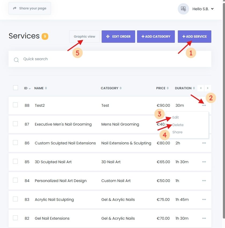
Task: Open three-dot menu for Test2 service
Action: [204, 105]
